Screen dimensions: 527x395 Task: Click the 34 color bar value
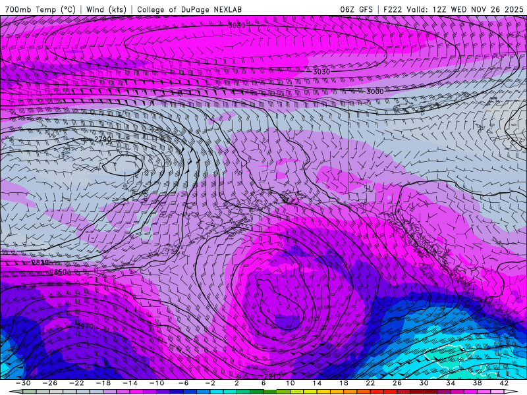point(451,383)
